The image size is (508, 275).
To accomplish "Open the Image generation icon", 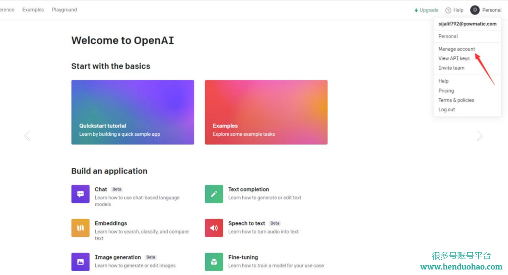I will [x=81, y=262].
